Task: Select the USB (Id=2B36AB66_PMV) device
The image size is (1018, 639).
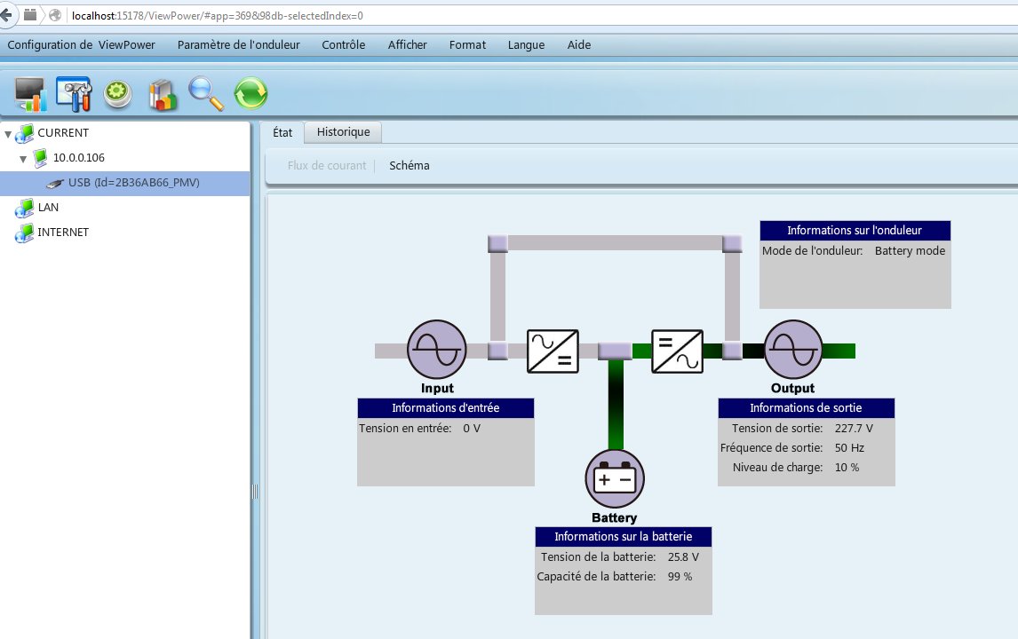Action: pos(133,183)
